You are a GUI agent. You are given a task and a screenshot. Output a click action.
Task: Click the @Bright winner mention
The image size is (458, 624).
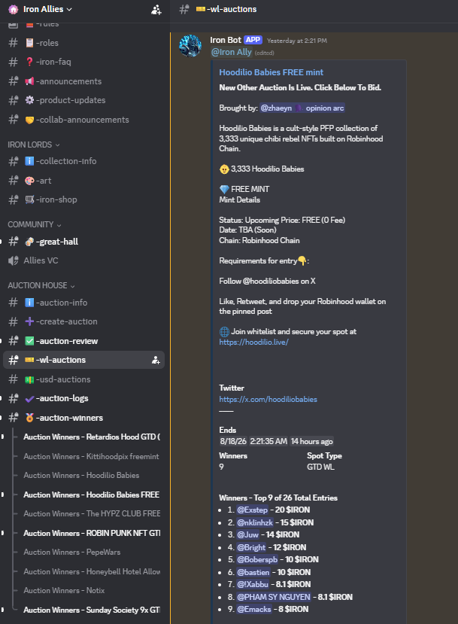pos(251,547)
